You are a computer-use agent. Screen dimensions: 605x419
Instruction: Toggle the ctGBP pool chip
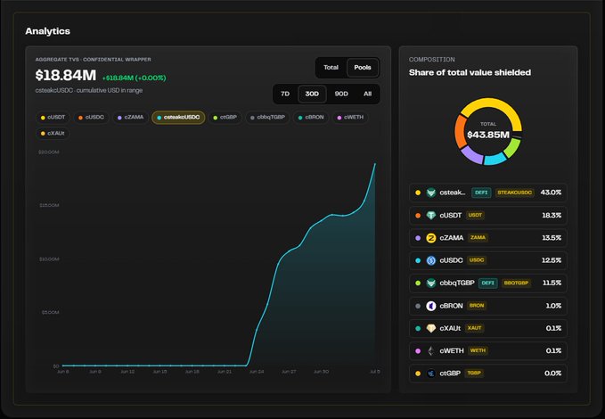tap(225, 118)
